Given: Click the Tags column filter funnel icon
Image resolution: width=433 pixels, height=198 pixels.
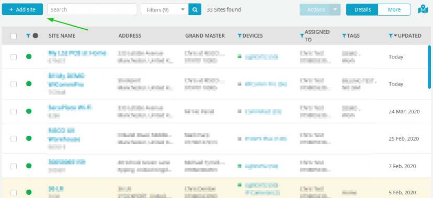Looking at the screenshot, I should click(x=344, y=36).
